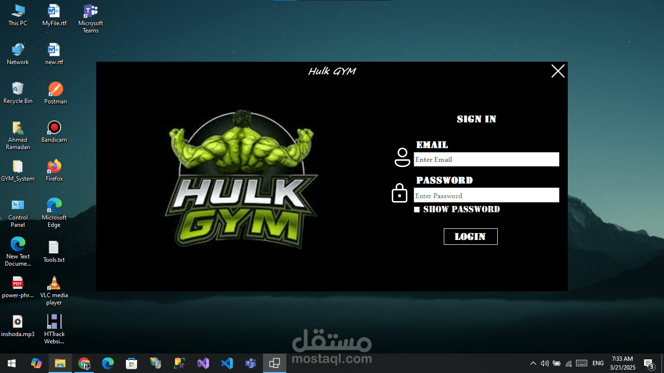The image size is (664, 373).
Task: Open Chrome from the taskbar
Action: click(x=84, y=363)
